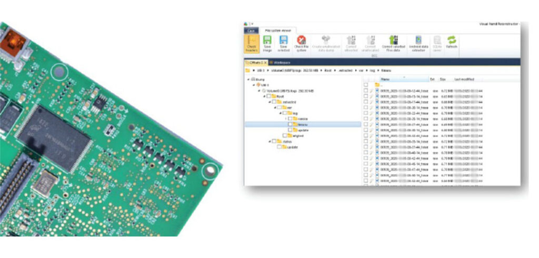Collapse the status folder node

tap(269, 141)
